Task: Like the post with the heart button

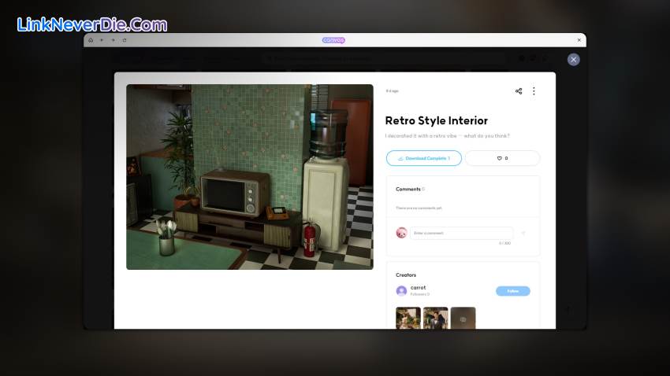Action: (502, 158)
